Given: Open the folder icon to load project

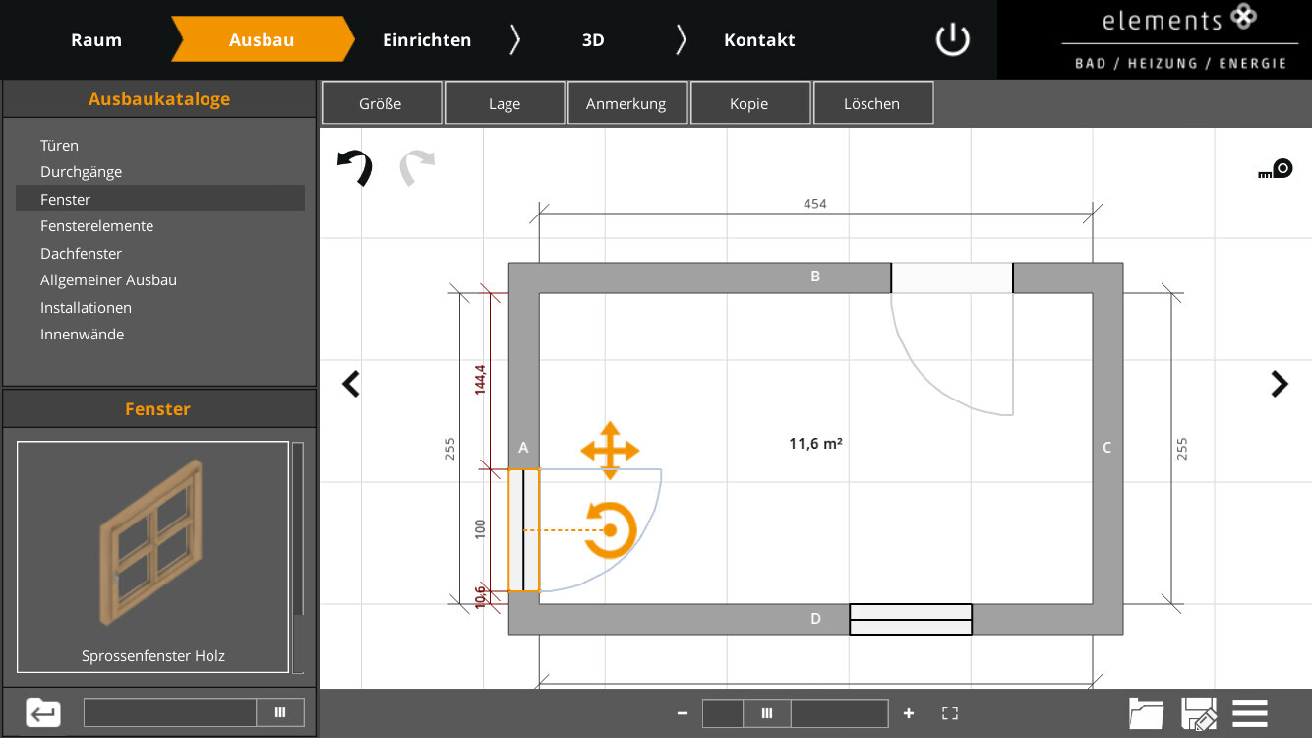Looking at the screenshot, I should pos(1147,713).
